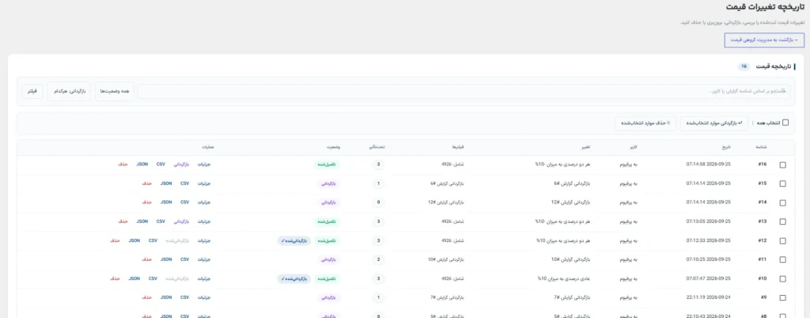The height and width of the screenshot is (318, 810).
Task: Click red "حذف" delete link in row #10
Action: (x=115, y=278)
